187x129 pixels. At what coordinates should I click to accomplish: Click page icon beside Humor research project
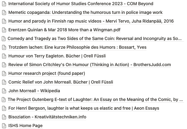pos(4,73)
